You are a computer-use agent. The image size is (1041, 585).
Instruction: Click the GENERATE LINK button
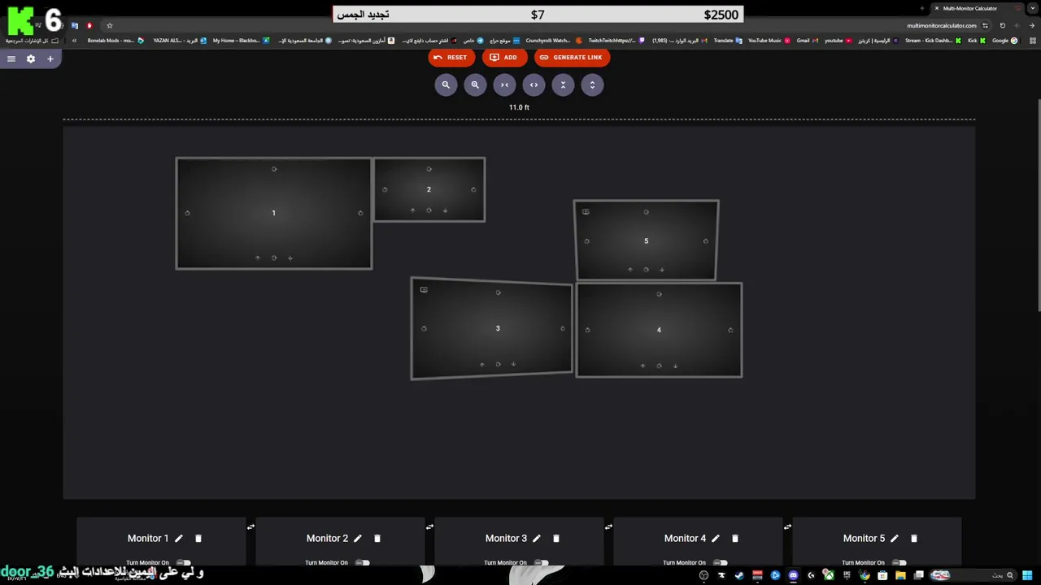(571, 58)
